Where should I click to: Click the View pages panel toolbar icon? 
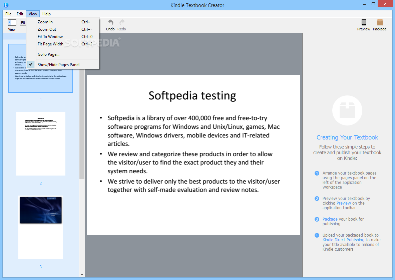coord(12,22)
